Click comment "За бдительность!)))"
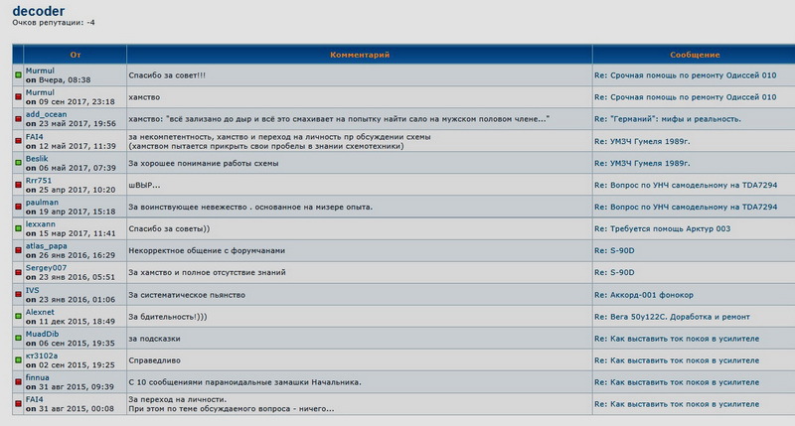Image resolution: width=795 pixels, height=426 pixels. (x=167, y=316)
